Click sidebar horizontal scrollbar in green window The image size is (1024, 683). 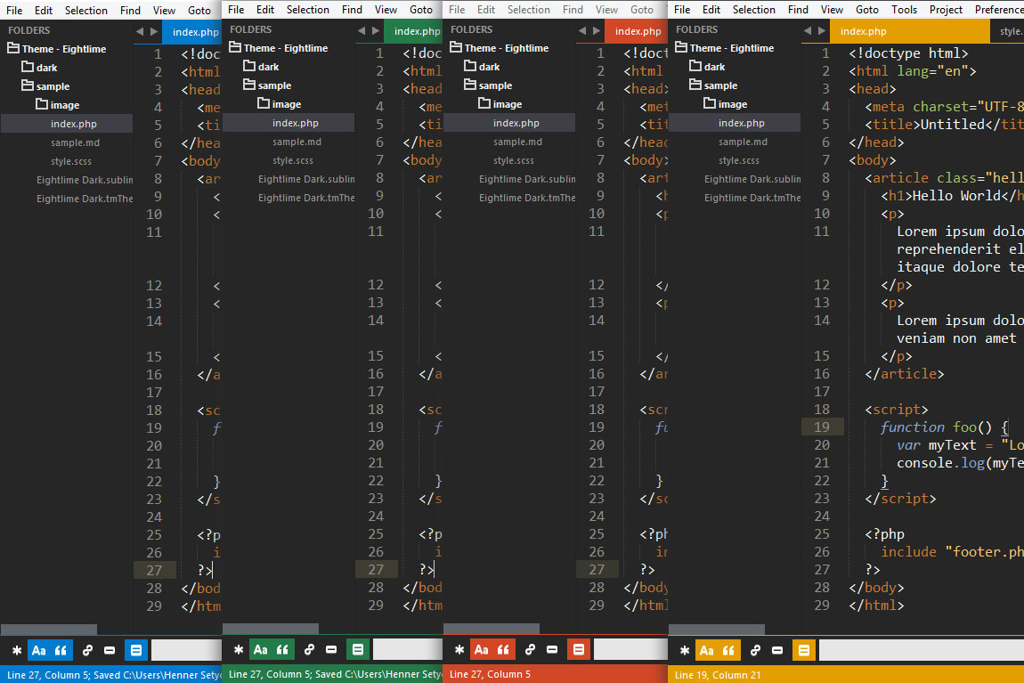271,629
